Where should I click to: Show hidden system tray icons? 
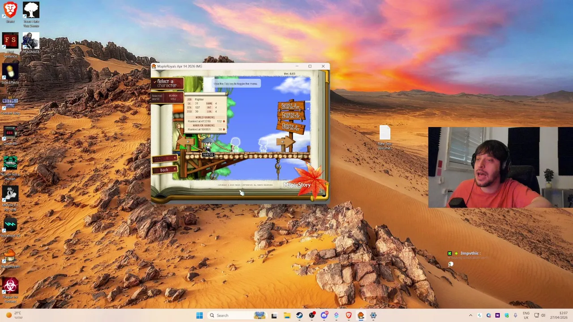click(x=470, y=315)
